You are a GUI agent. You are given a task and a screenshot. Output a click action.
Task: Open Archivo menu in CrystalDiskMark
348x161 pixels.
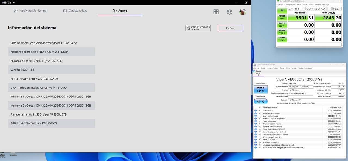(x=280, y=5)
